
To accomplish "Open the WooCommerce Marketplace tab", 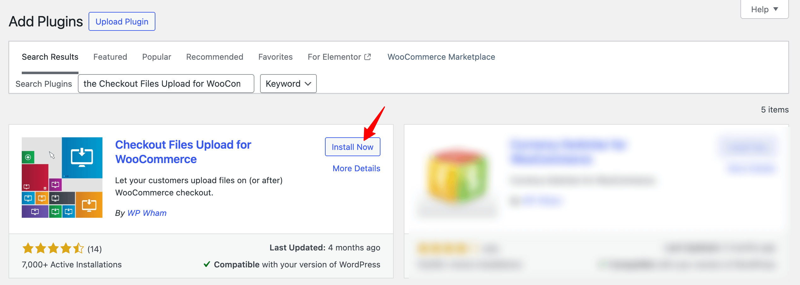I will point(441,57).
